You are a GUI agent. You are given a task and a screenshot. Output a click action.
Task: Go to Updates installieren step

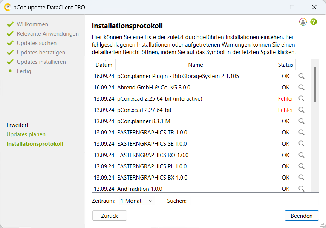tap(41, 62)
